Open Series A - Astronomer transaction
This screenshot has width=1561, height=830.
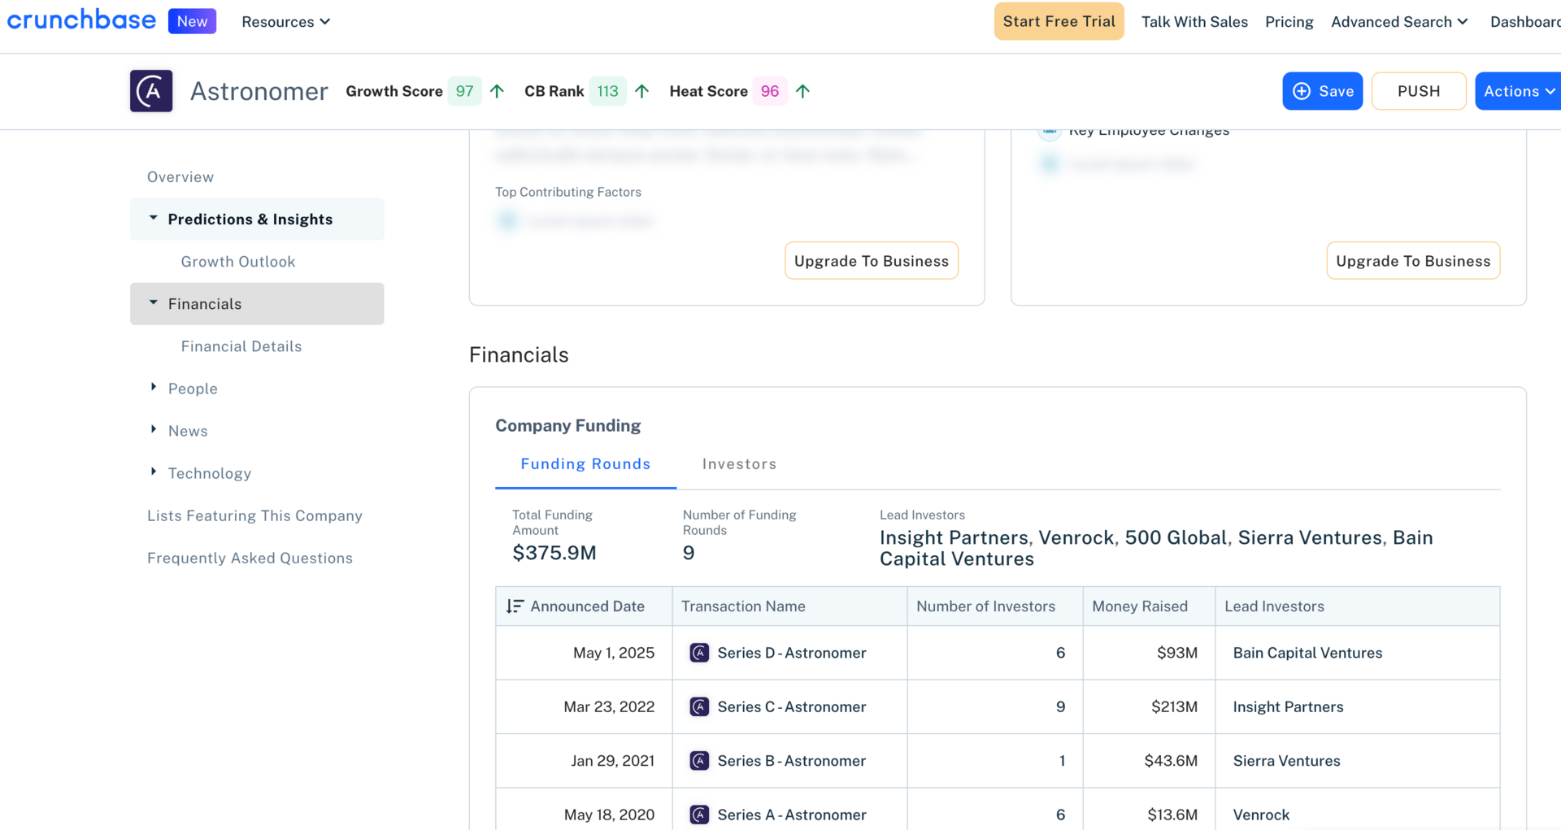(x=792, y=815)
